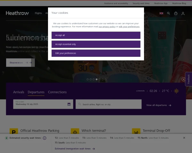Select the fourth active carousel dot
Screen dimensions: 192x153
click(x=97, y=79)
